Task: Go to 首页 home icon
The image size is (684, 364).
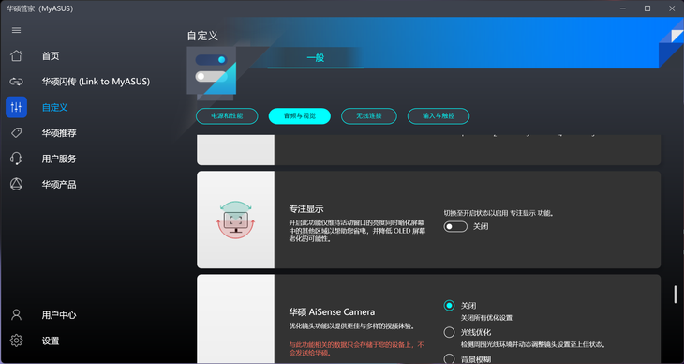Action: pyautogui.click(x=16, y=56)
